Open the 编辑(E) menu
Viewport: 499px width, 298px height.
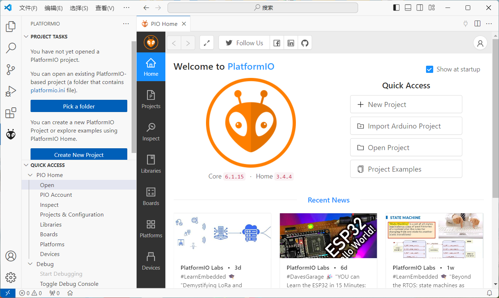click(x=54, y=8)
